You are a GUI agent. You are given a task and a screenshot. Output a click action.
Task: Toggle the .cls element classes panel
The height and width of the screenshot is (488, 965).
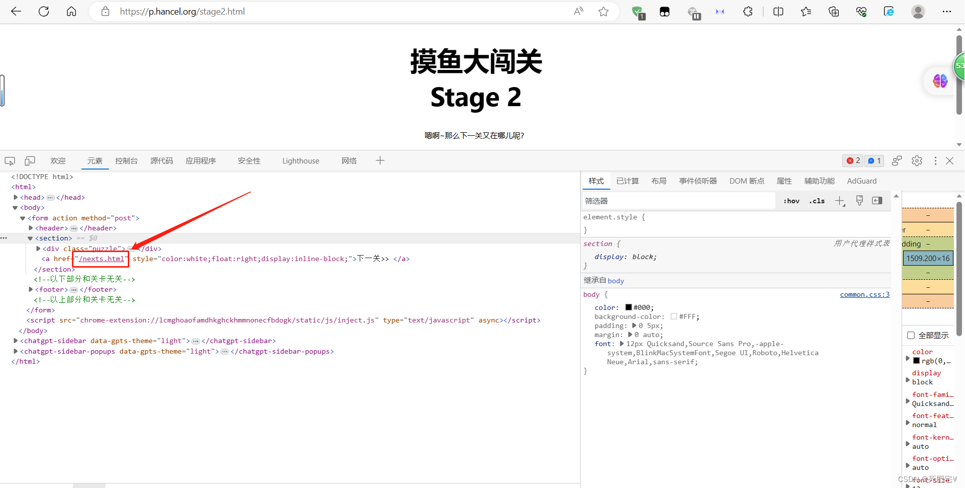click(x=817, y=201)
